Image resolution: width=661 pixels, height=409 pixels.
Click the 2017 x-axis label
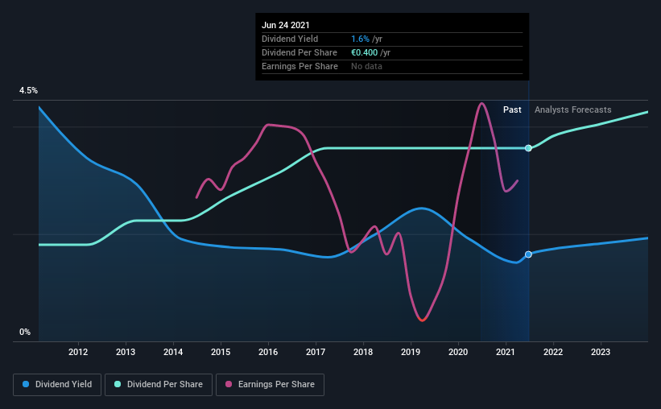click(x=316, y=352)
